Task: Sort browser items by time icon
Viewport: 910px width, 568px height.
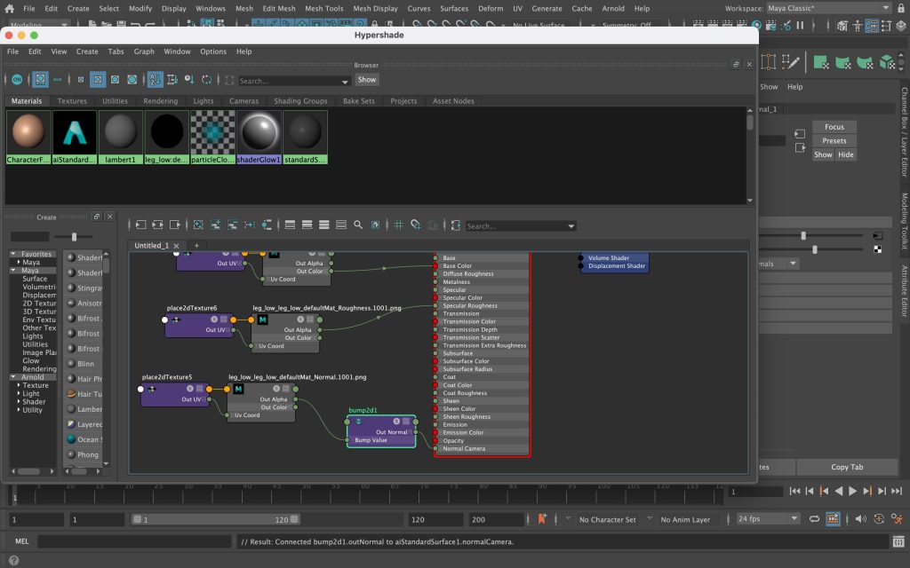Action: point(189,79)
